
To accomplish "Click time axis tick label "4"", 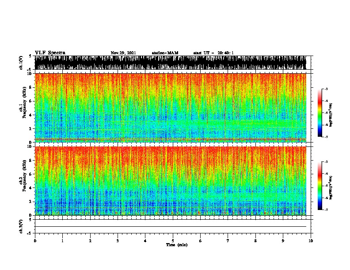I will coord(145,241).
